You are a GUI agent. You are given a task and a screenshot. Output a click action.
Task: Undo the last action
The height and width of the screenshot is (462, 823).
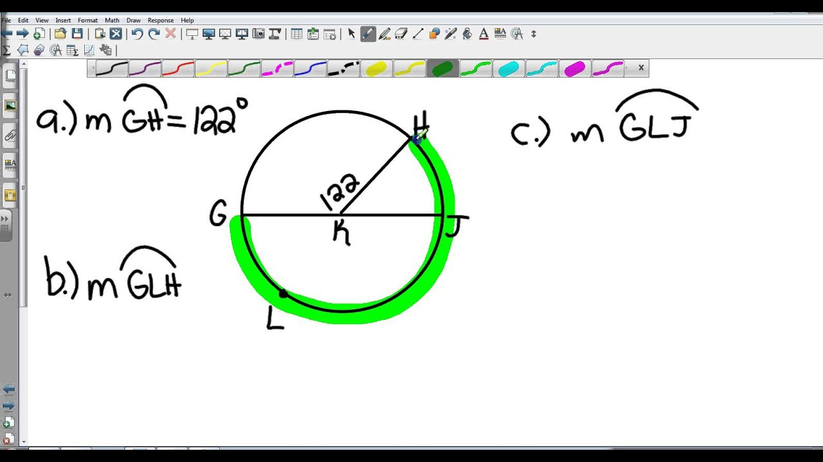tap(137, 34)
